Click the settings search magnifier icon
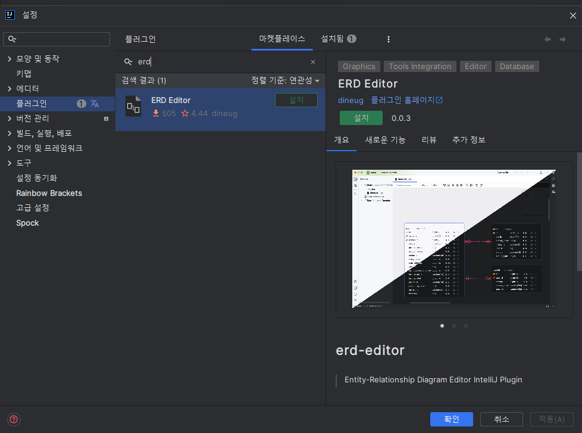 (12, 39)
